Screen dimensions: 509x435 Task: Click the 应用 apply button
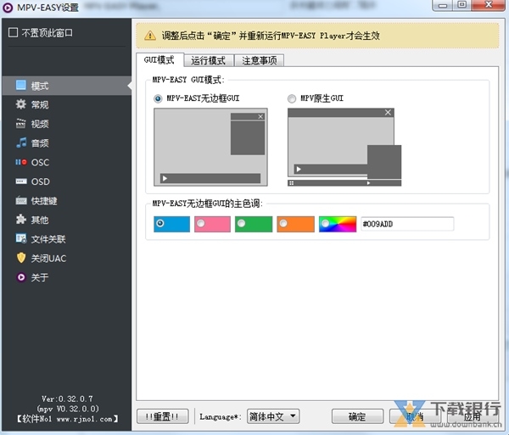tap(473, 416)
